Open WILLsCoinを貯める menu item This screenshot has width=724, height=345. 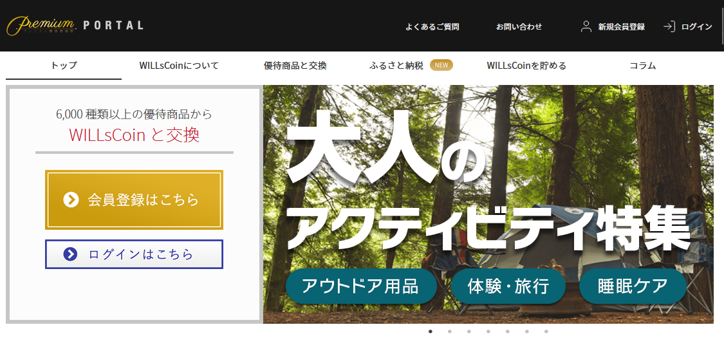(x=526, y=66)
